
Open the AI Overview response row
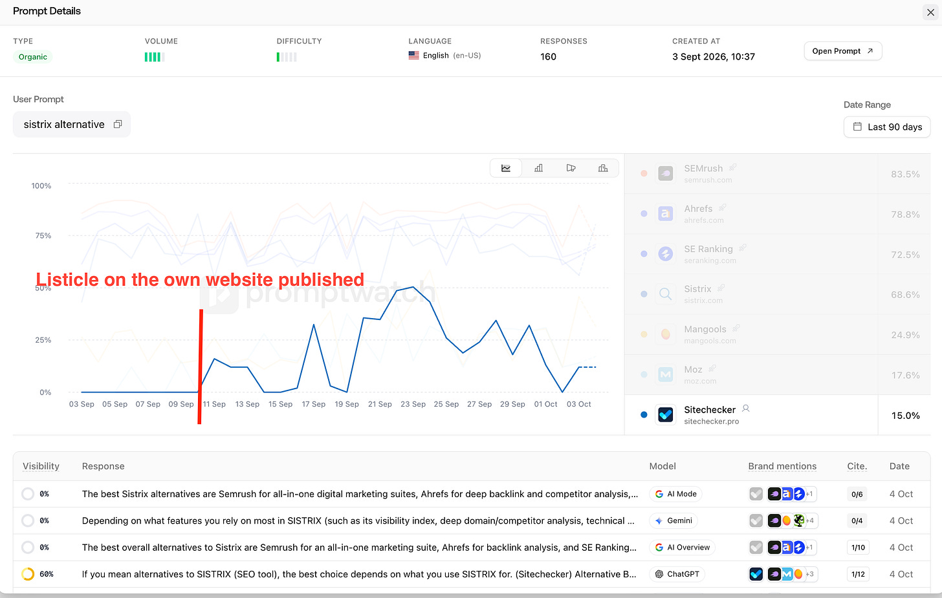click(x=472, y=548)
